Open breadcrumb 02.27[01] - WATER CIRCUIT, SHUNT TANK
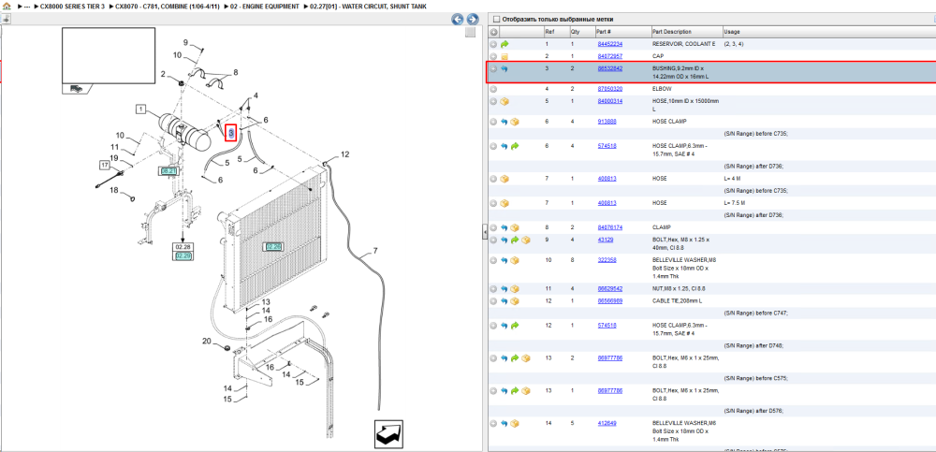936x452 pixels. 368,6
